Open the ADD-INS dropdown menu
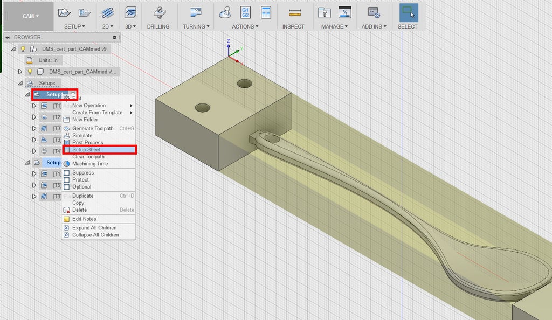 (374, 27)
